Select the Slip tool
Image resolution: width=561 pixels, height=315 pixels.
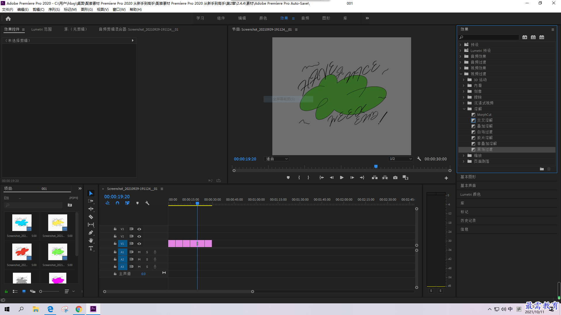click(91, 225)
